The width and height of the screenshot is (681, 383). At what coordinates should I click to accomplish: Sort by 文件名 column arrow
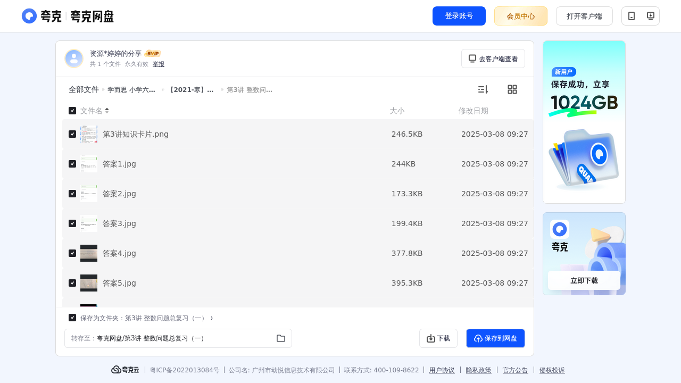(x=107, y=111)
